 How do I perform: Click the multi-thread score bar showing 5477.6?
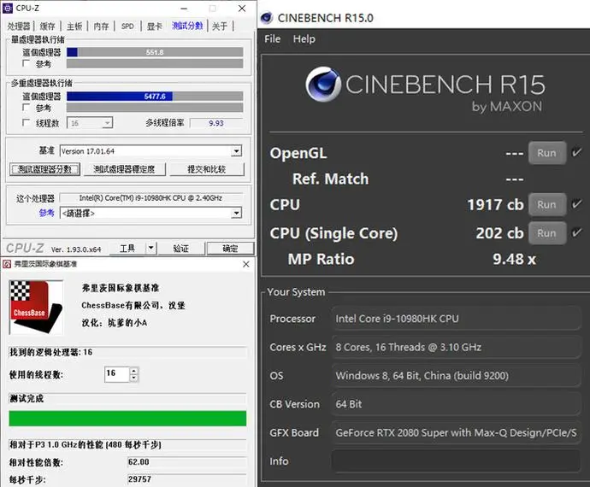point(155,97)
